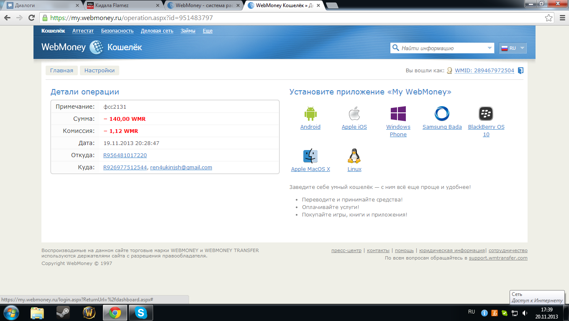Click the Windows Phone logo icon
The width and height of the screenshot is (569, 321).
click(x=398, y=114)
